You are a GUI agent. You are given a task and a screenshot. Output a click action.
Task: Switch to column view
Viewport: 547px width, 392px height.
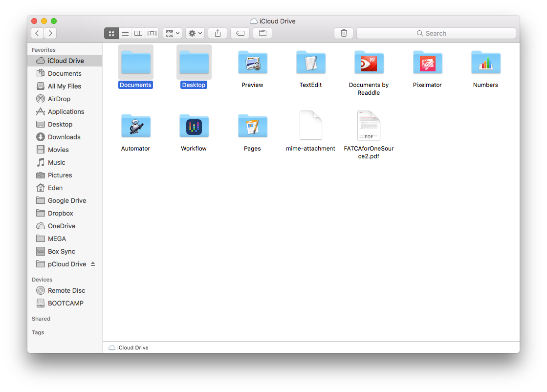click(x=138, y=33)
